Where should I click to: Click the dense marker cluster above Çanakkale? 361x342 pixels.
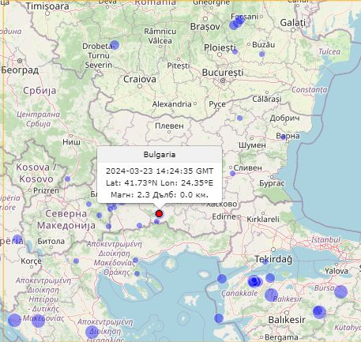coord(255,282)
